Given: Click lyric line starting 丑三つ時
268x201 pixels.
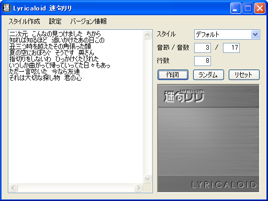Looking at the screenshot, I should (50, 47).
